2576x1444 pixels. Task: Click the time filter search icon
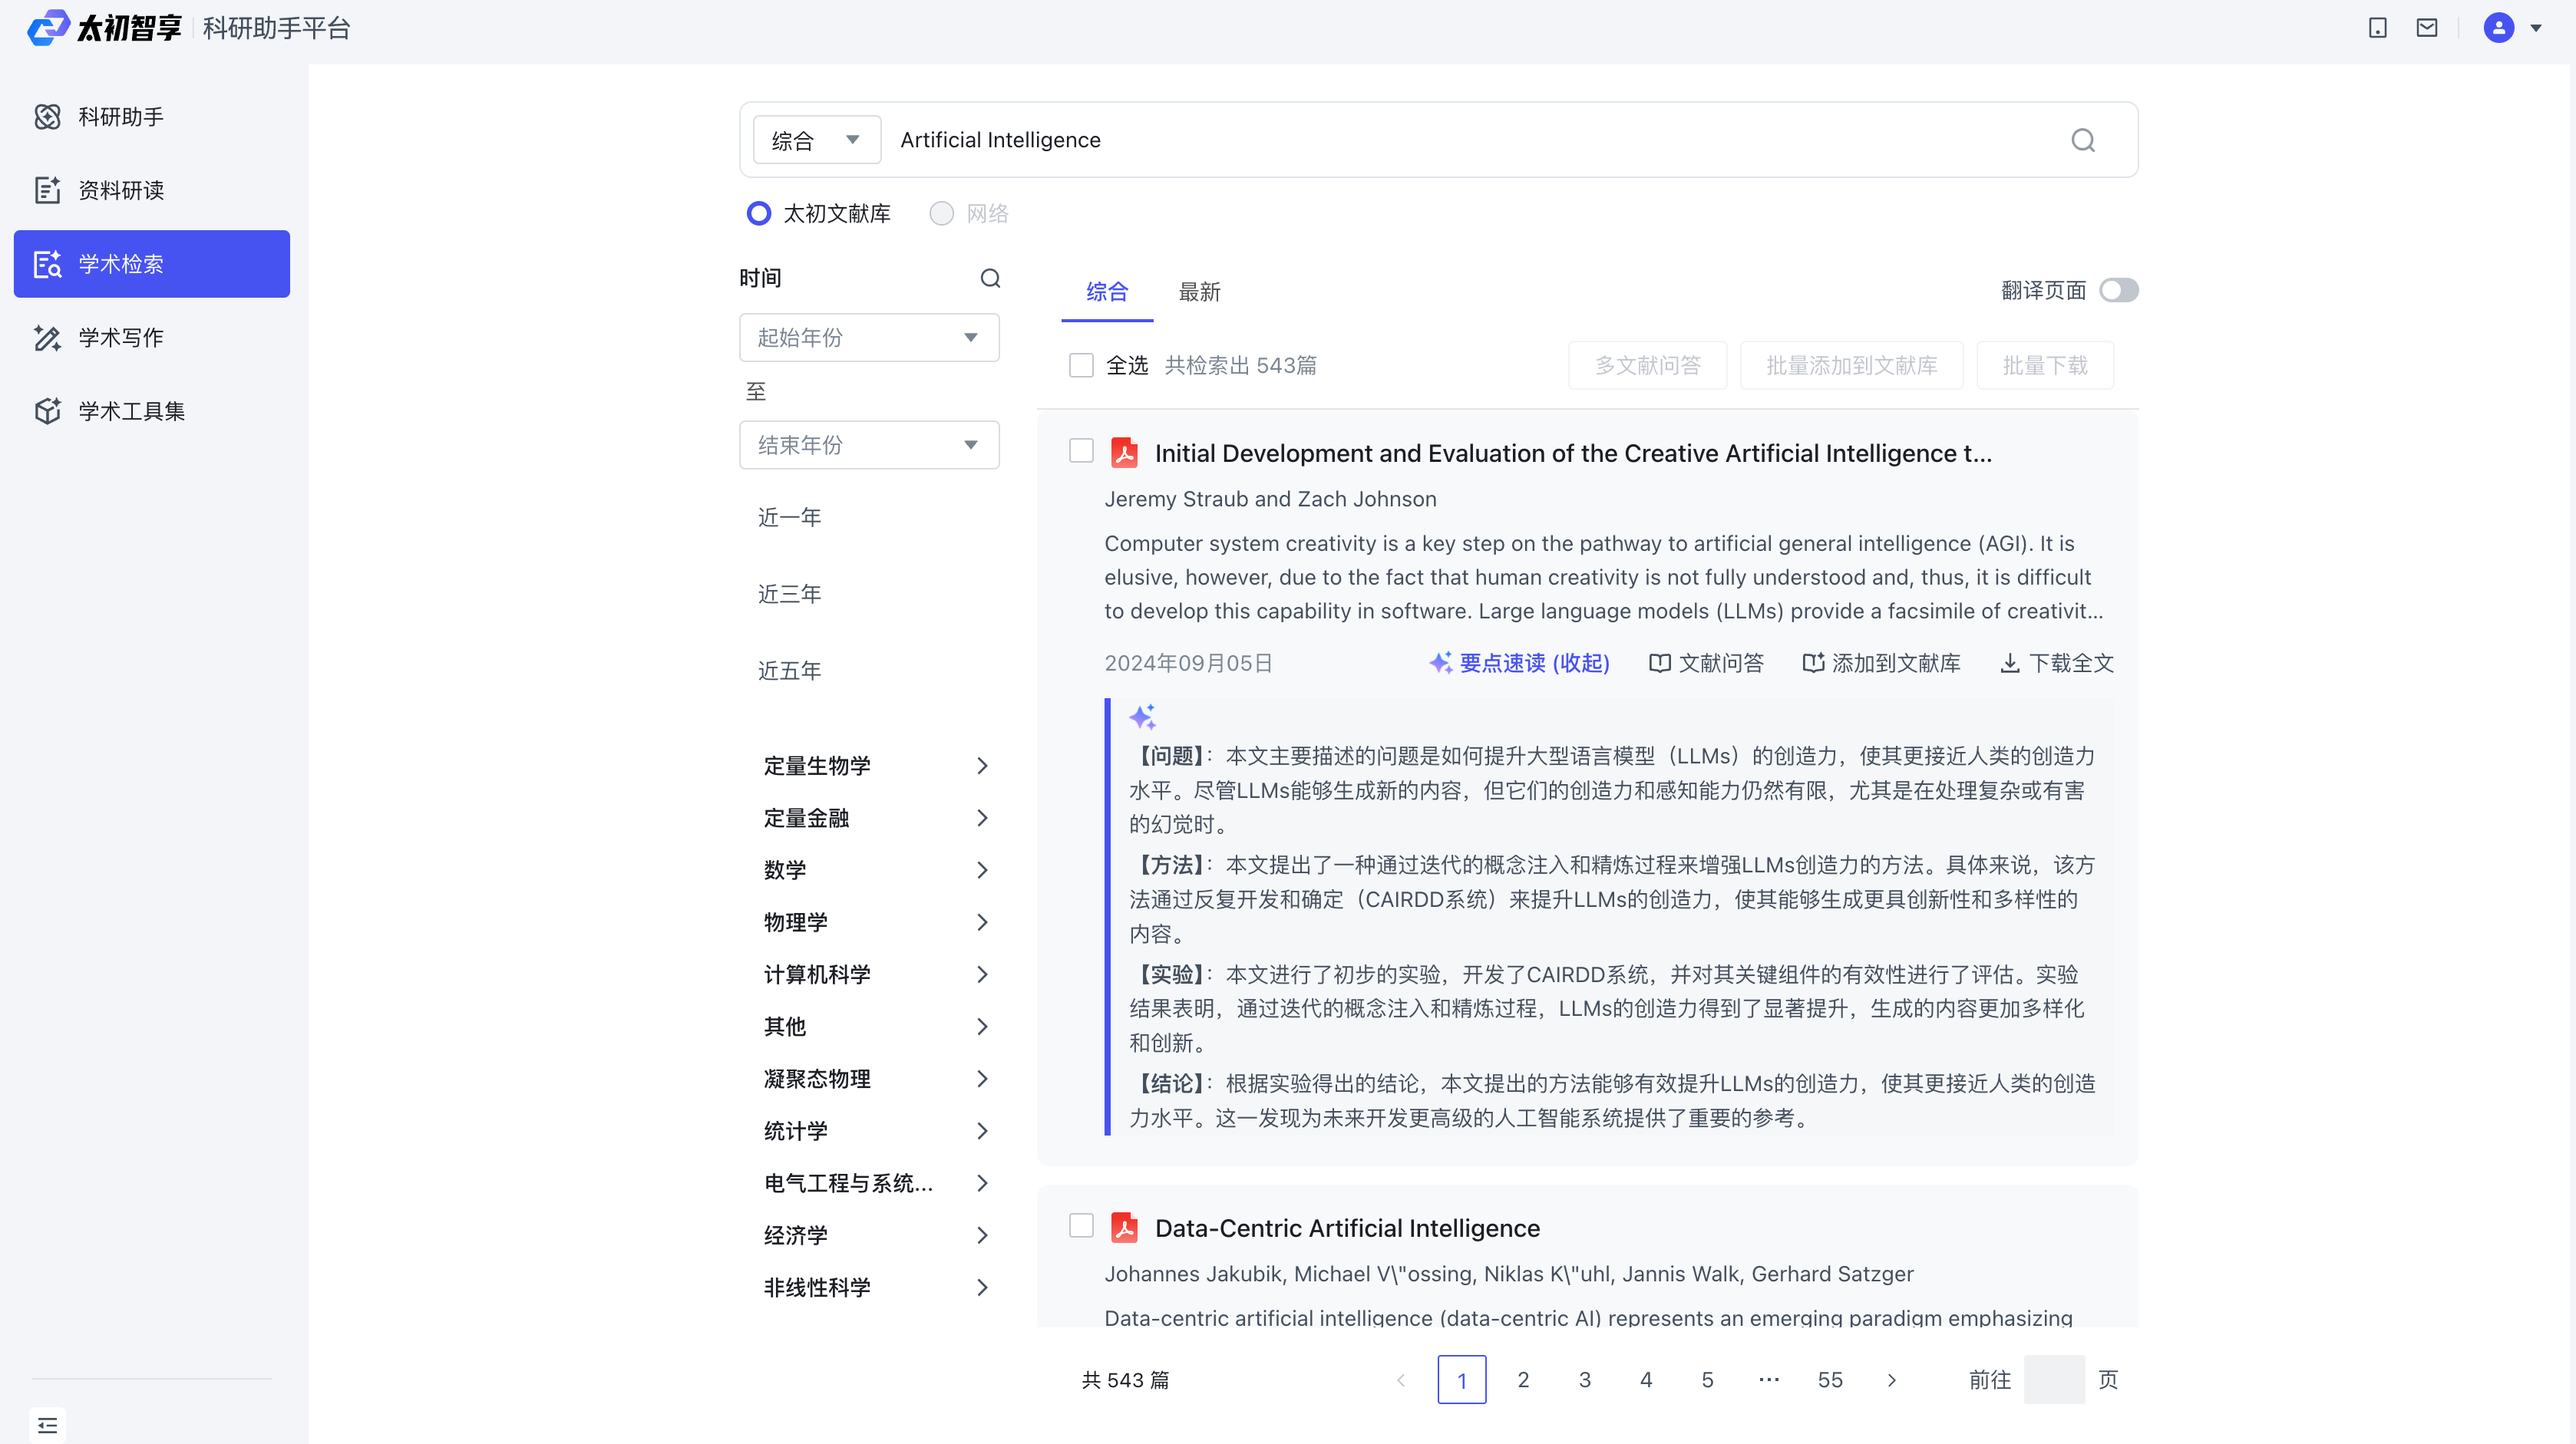coord(990,278)
